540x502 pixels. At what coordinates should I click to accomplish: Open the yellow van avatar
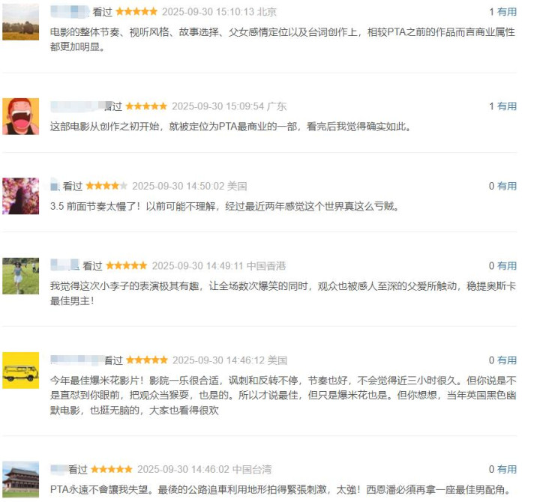click(21, 370)
